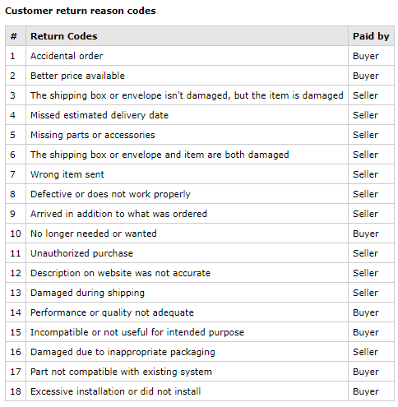398x407 pixels.
Task: Click 'Missed estimated delivery date' entry
Action: click(99, 115)
